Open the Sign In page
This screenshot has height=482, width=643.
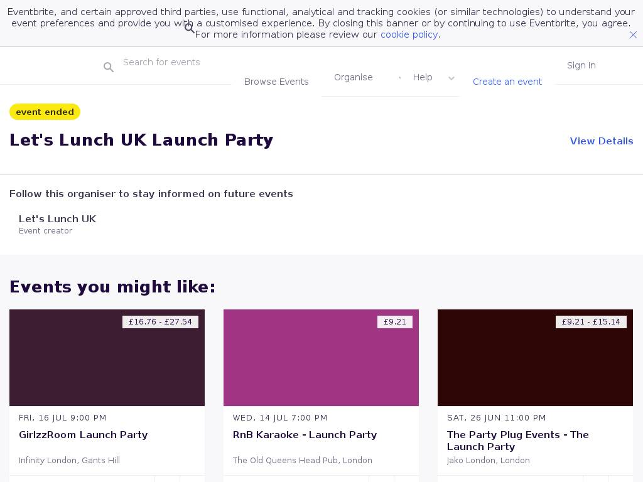(581, 65)
